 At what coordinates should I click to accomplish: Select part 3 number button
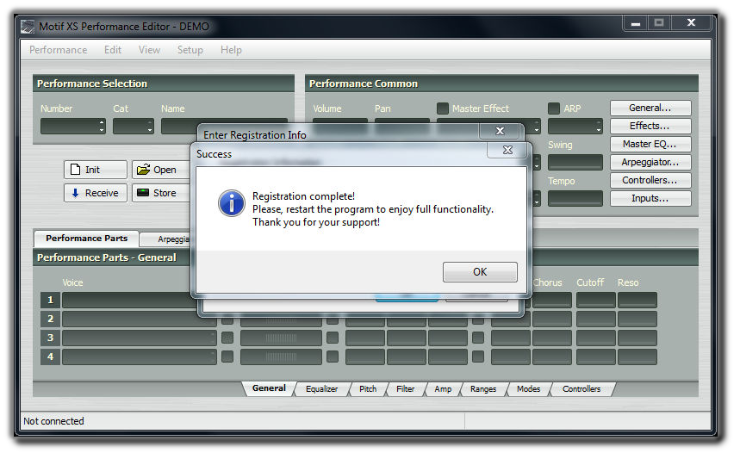(50, 338)
